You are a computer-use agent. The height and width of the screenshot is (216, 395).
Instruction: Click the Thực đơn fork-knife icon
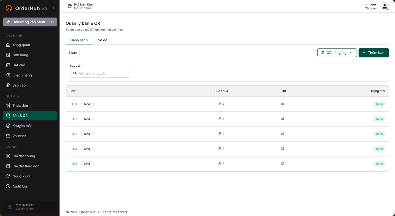pyautogui.click(x=8, y=106)
